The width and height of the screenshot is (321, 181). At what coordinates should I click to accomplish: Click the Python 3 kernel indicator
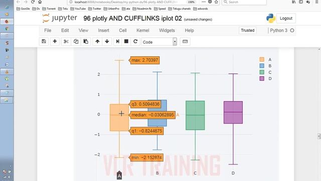click(x=282, y=30)
